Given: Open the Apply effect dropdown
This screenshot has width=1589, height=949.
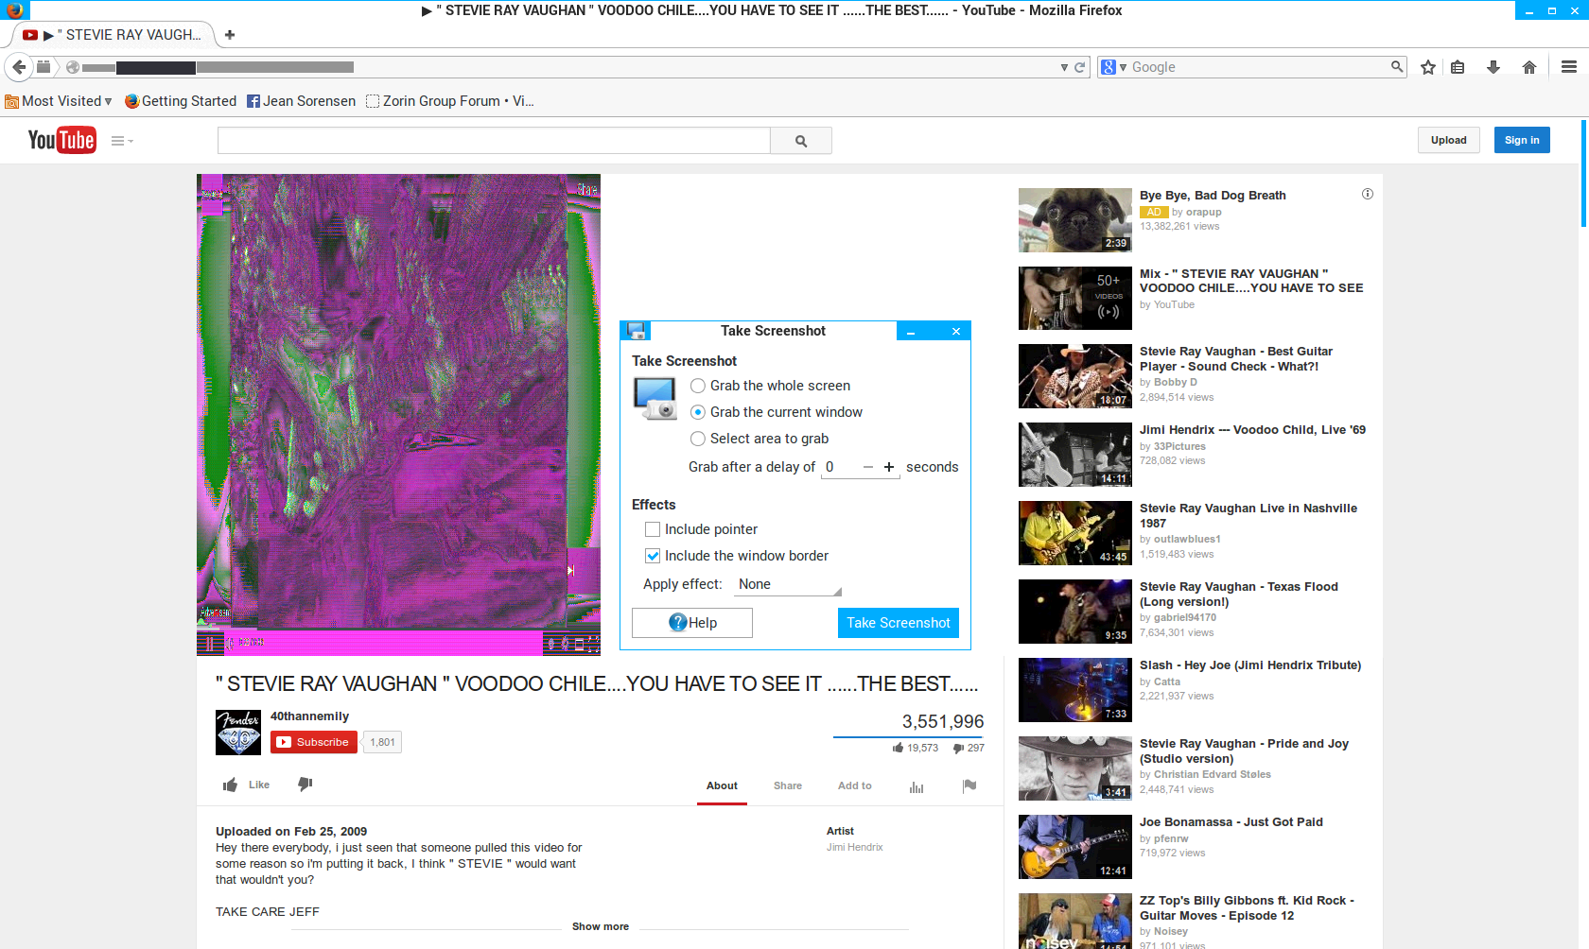Looking at the screenshot, I should point(788,584).
